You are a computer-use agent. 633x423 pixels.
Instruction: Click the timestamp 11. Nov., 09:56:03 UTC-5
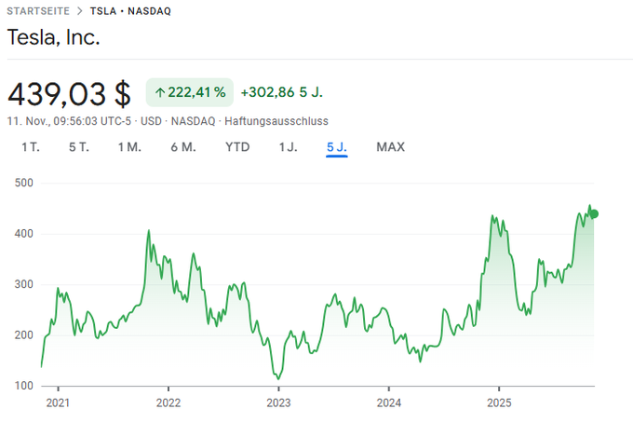(69, 121)
